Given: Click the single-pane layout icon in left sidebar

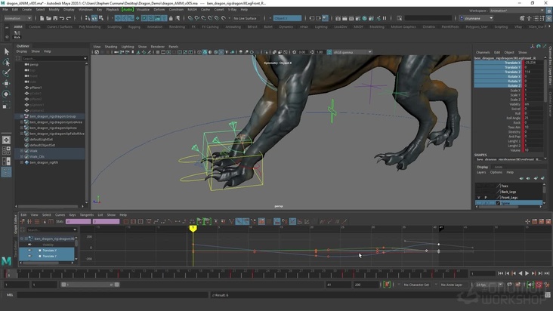Looking at the screenshot, I should tap(6, 140).
